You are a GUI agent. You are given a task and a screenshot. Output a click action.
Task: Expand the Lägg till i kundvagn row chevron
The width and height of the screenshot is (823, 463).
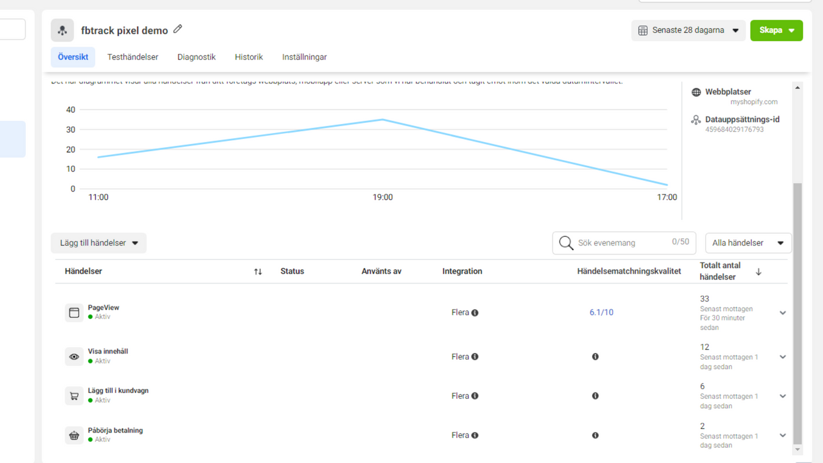coord(782,396)
